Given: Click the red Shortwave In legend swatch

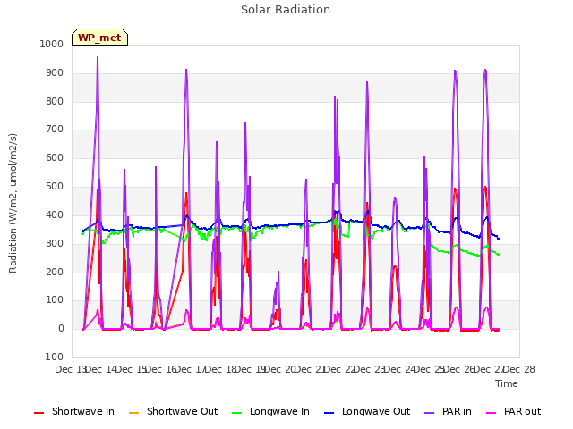Looking at the screenshot, I should tap(39, 413).
